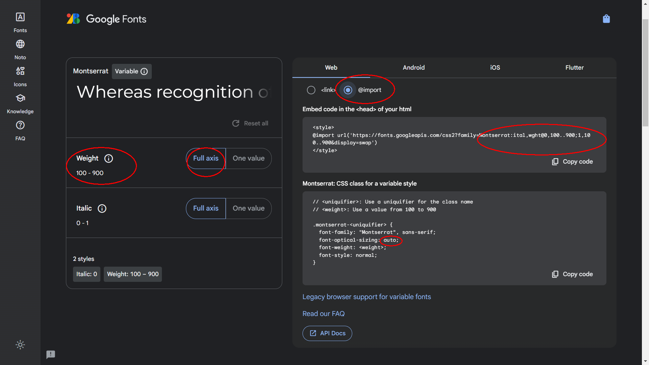Switch to the Flutter tab
The image size is (649, 365).
[575, 68]
